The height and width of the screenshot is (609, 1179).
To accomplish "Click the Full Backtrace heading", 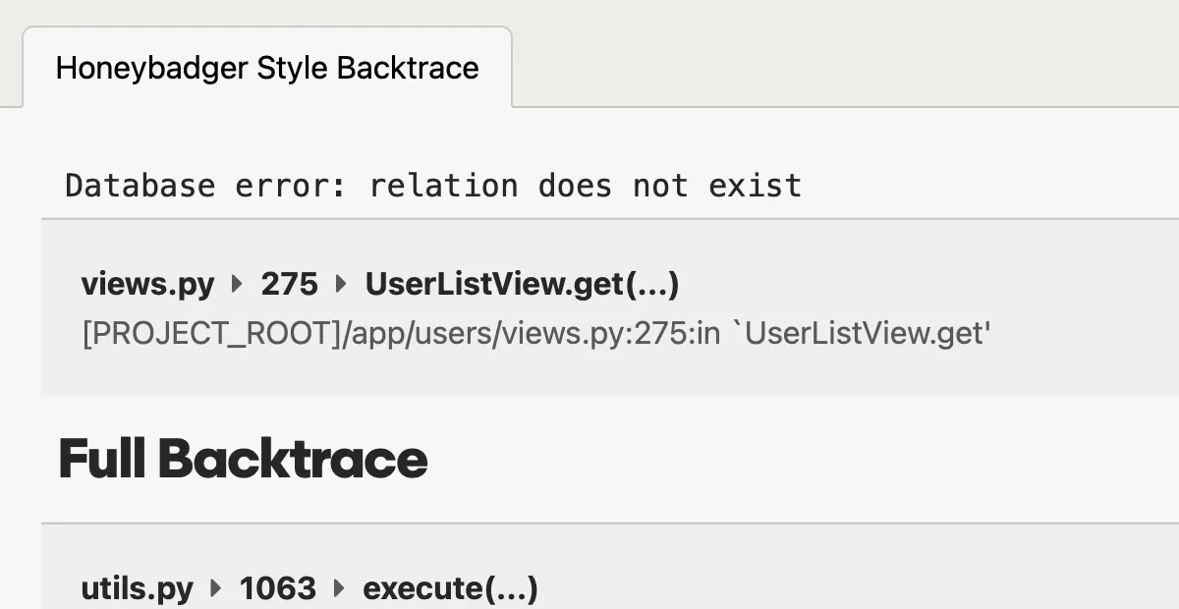I will click(x=243, y=458).
